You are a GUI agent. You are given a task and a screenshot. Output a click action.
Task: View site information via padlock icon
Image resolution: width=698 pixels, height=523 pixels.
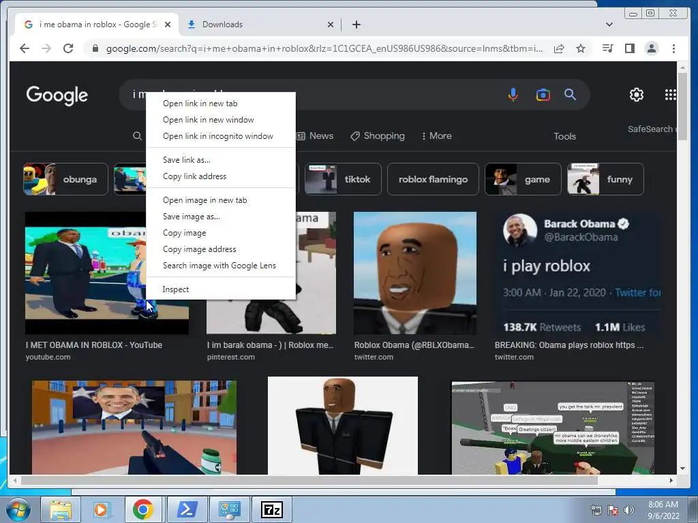(x=95, y=48)
